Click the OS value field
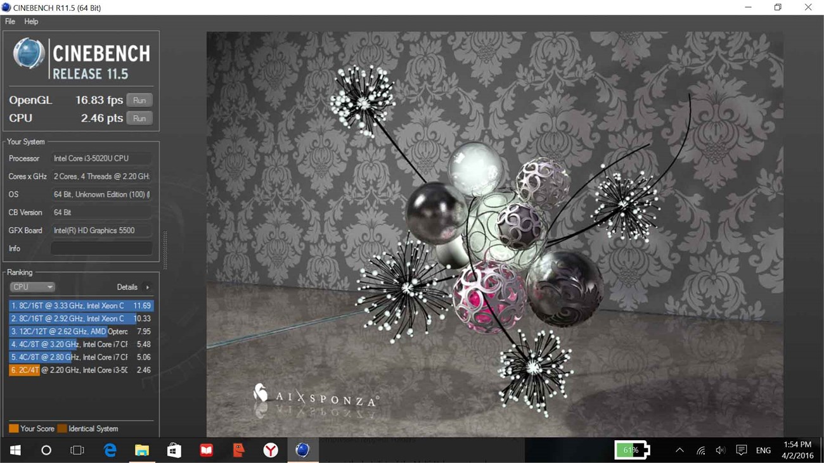The width and height of the screenshot is (824, 463). click(101, 194)
